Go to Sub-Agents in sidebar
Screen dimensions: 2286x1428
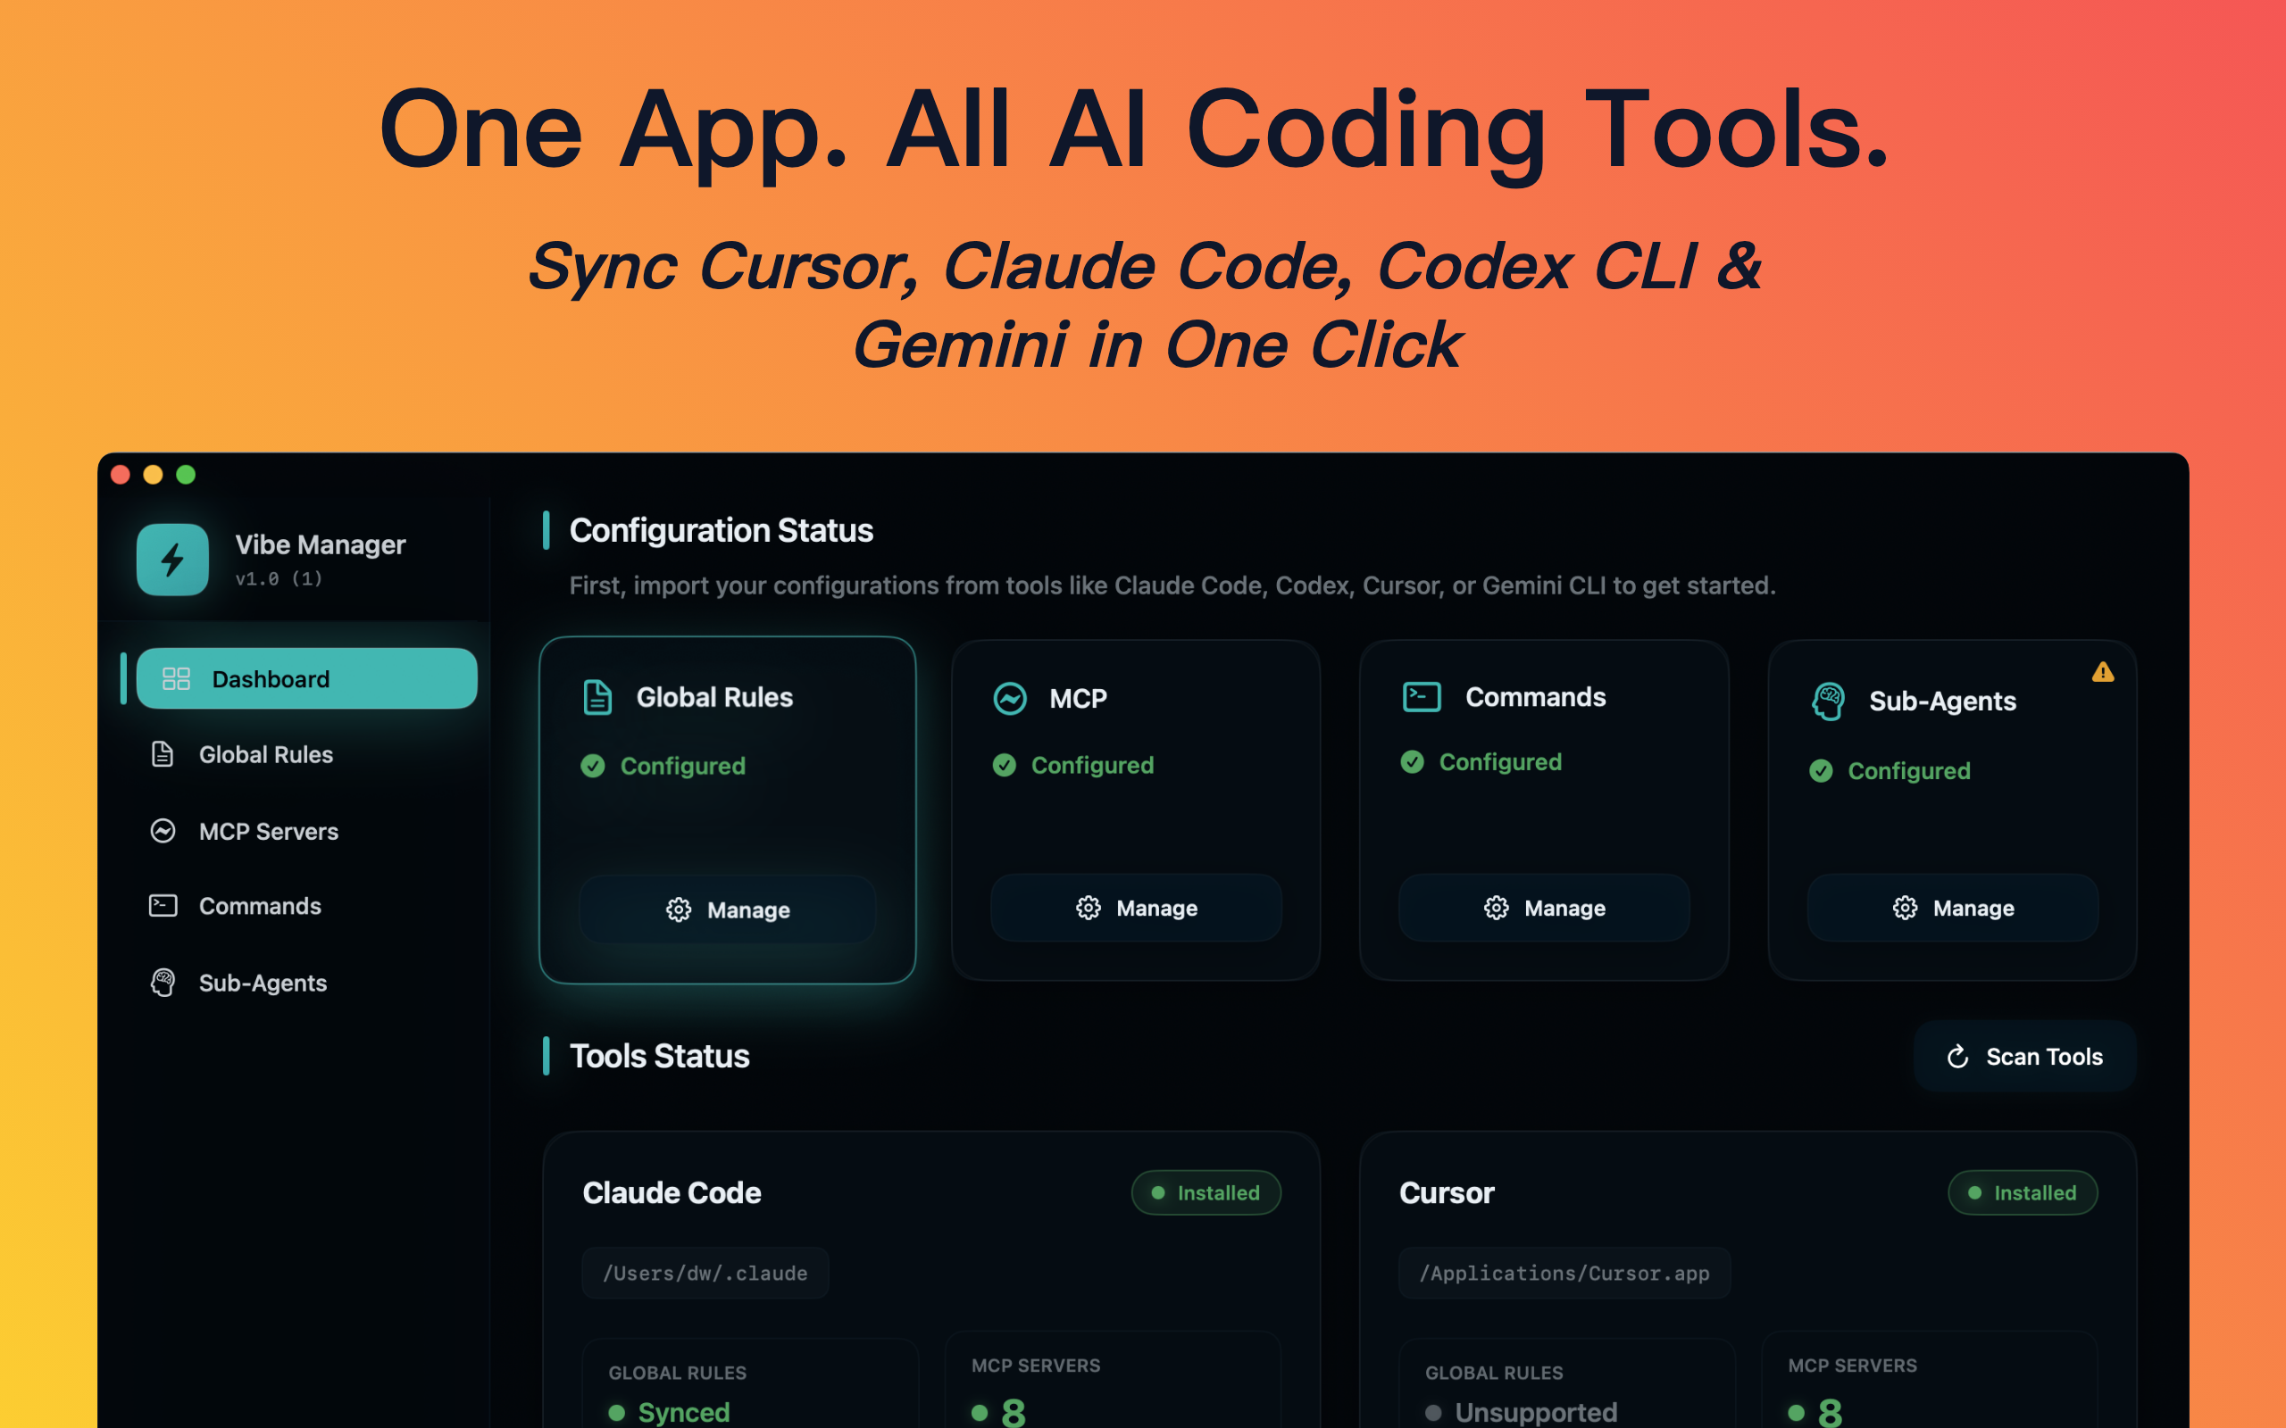click(x=263, y=984)
